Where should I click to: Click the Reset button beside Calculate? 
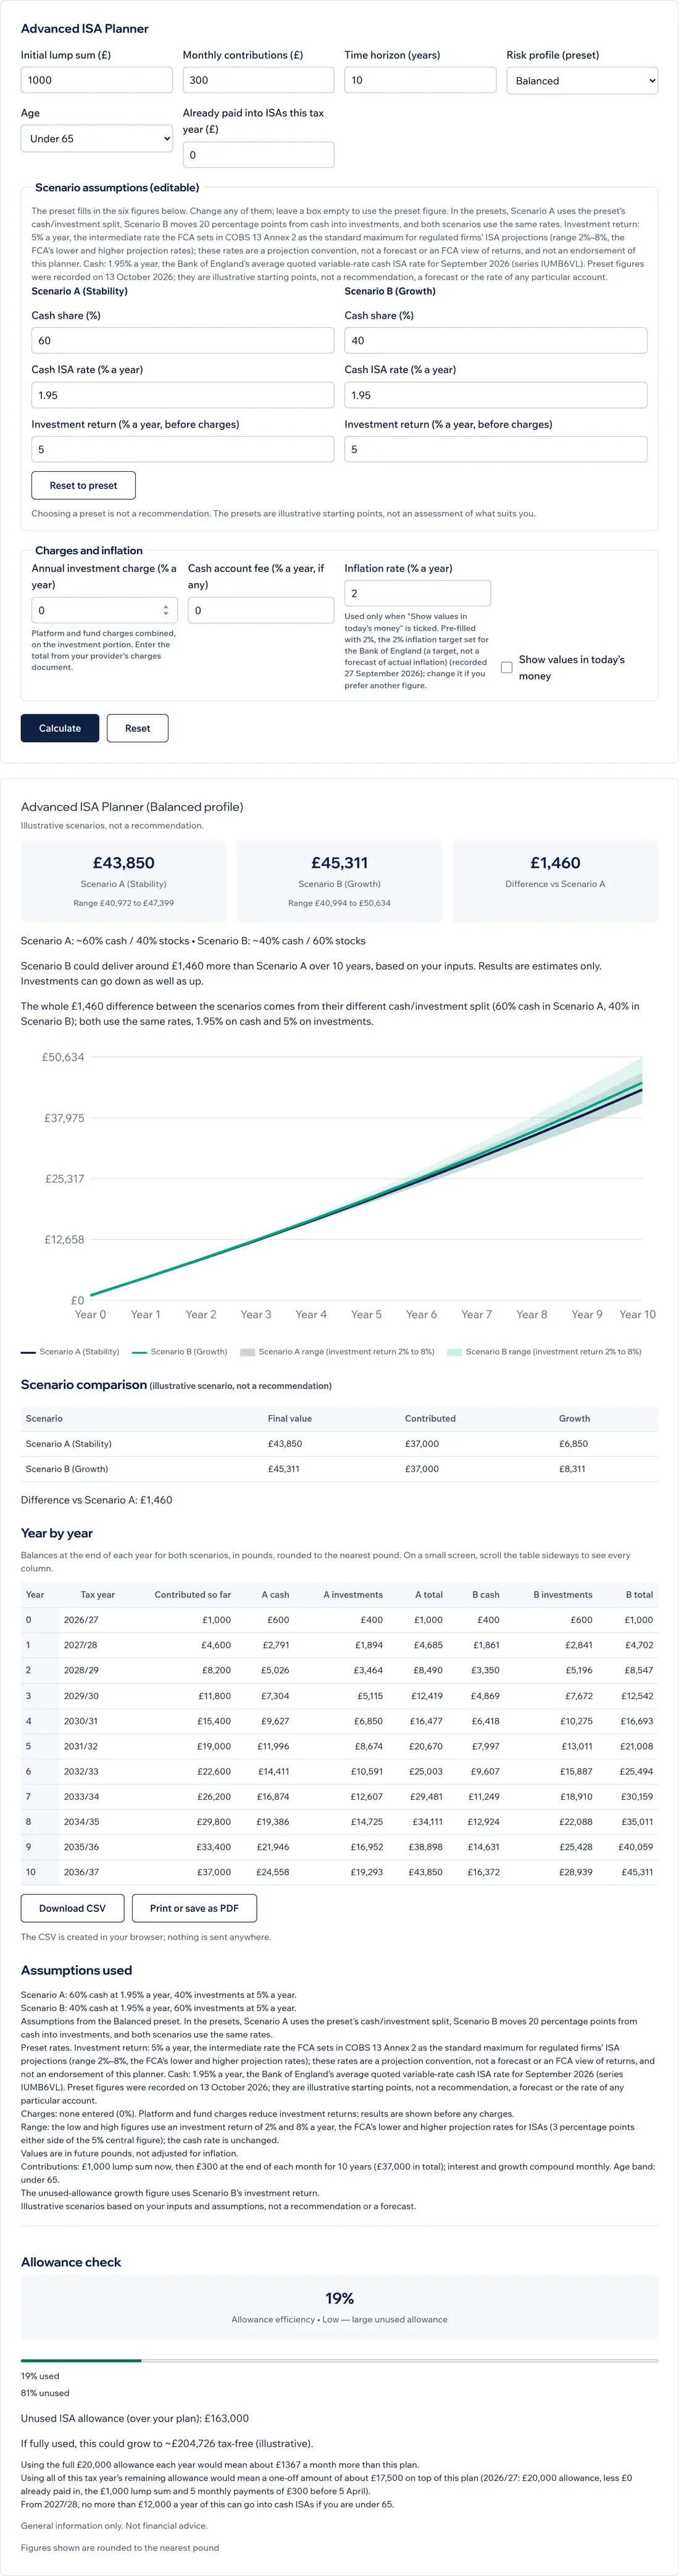point(137,728)
